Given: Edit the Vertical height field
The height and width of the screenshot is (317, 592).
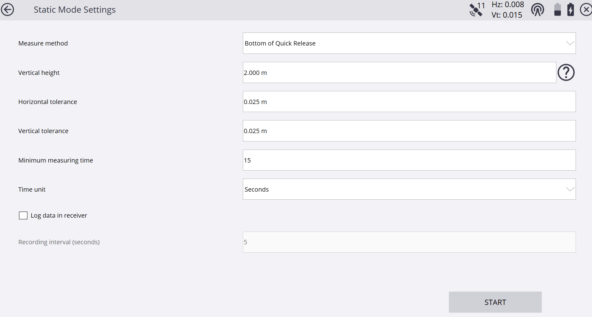Looking at the screenshot, I should (x=399, y=73).
